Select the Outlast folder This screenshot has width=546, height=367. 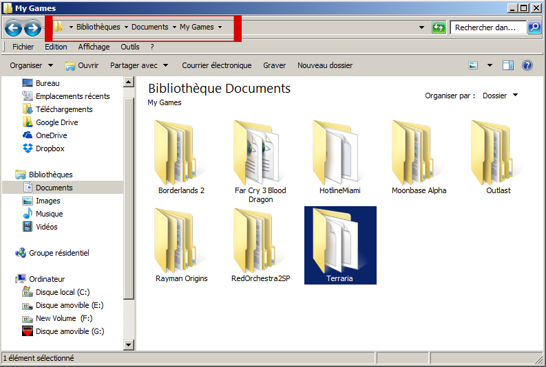tap(498, 157)
